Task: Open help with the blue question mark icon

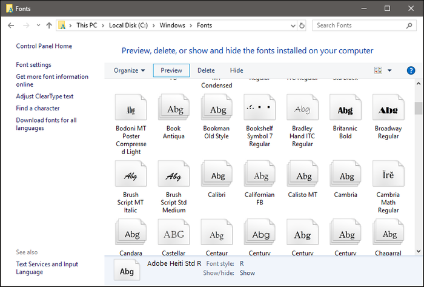Action: [x=411, y=70]
